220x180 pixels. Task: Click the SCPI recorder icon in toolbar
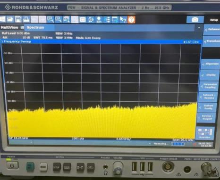99,20
